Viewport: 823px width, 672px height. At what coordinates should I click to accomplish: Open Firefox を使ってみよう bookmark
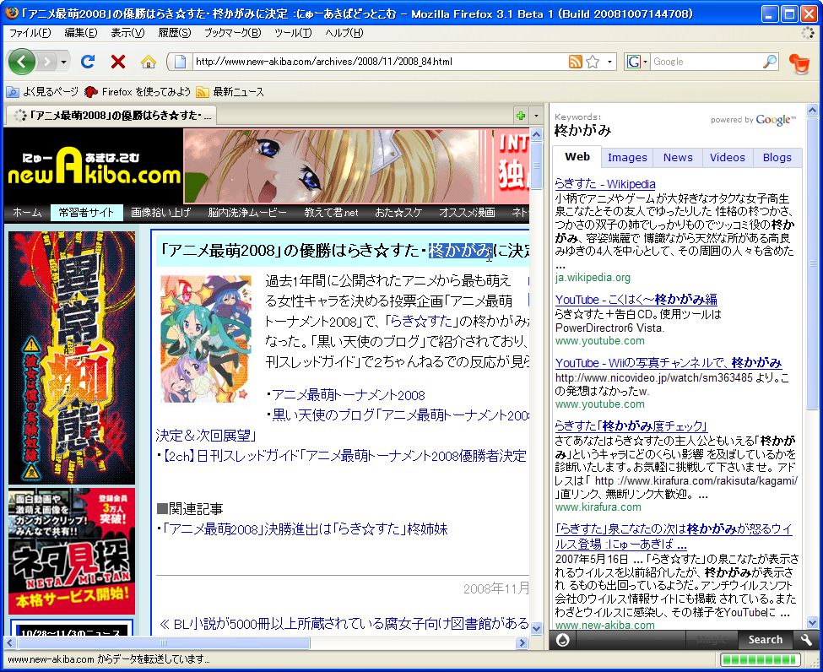138,92
